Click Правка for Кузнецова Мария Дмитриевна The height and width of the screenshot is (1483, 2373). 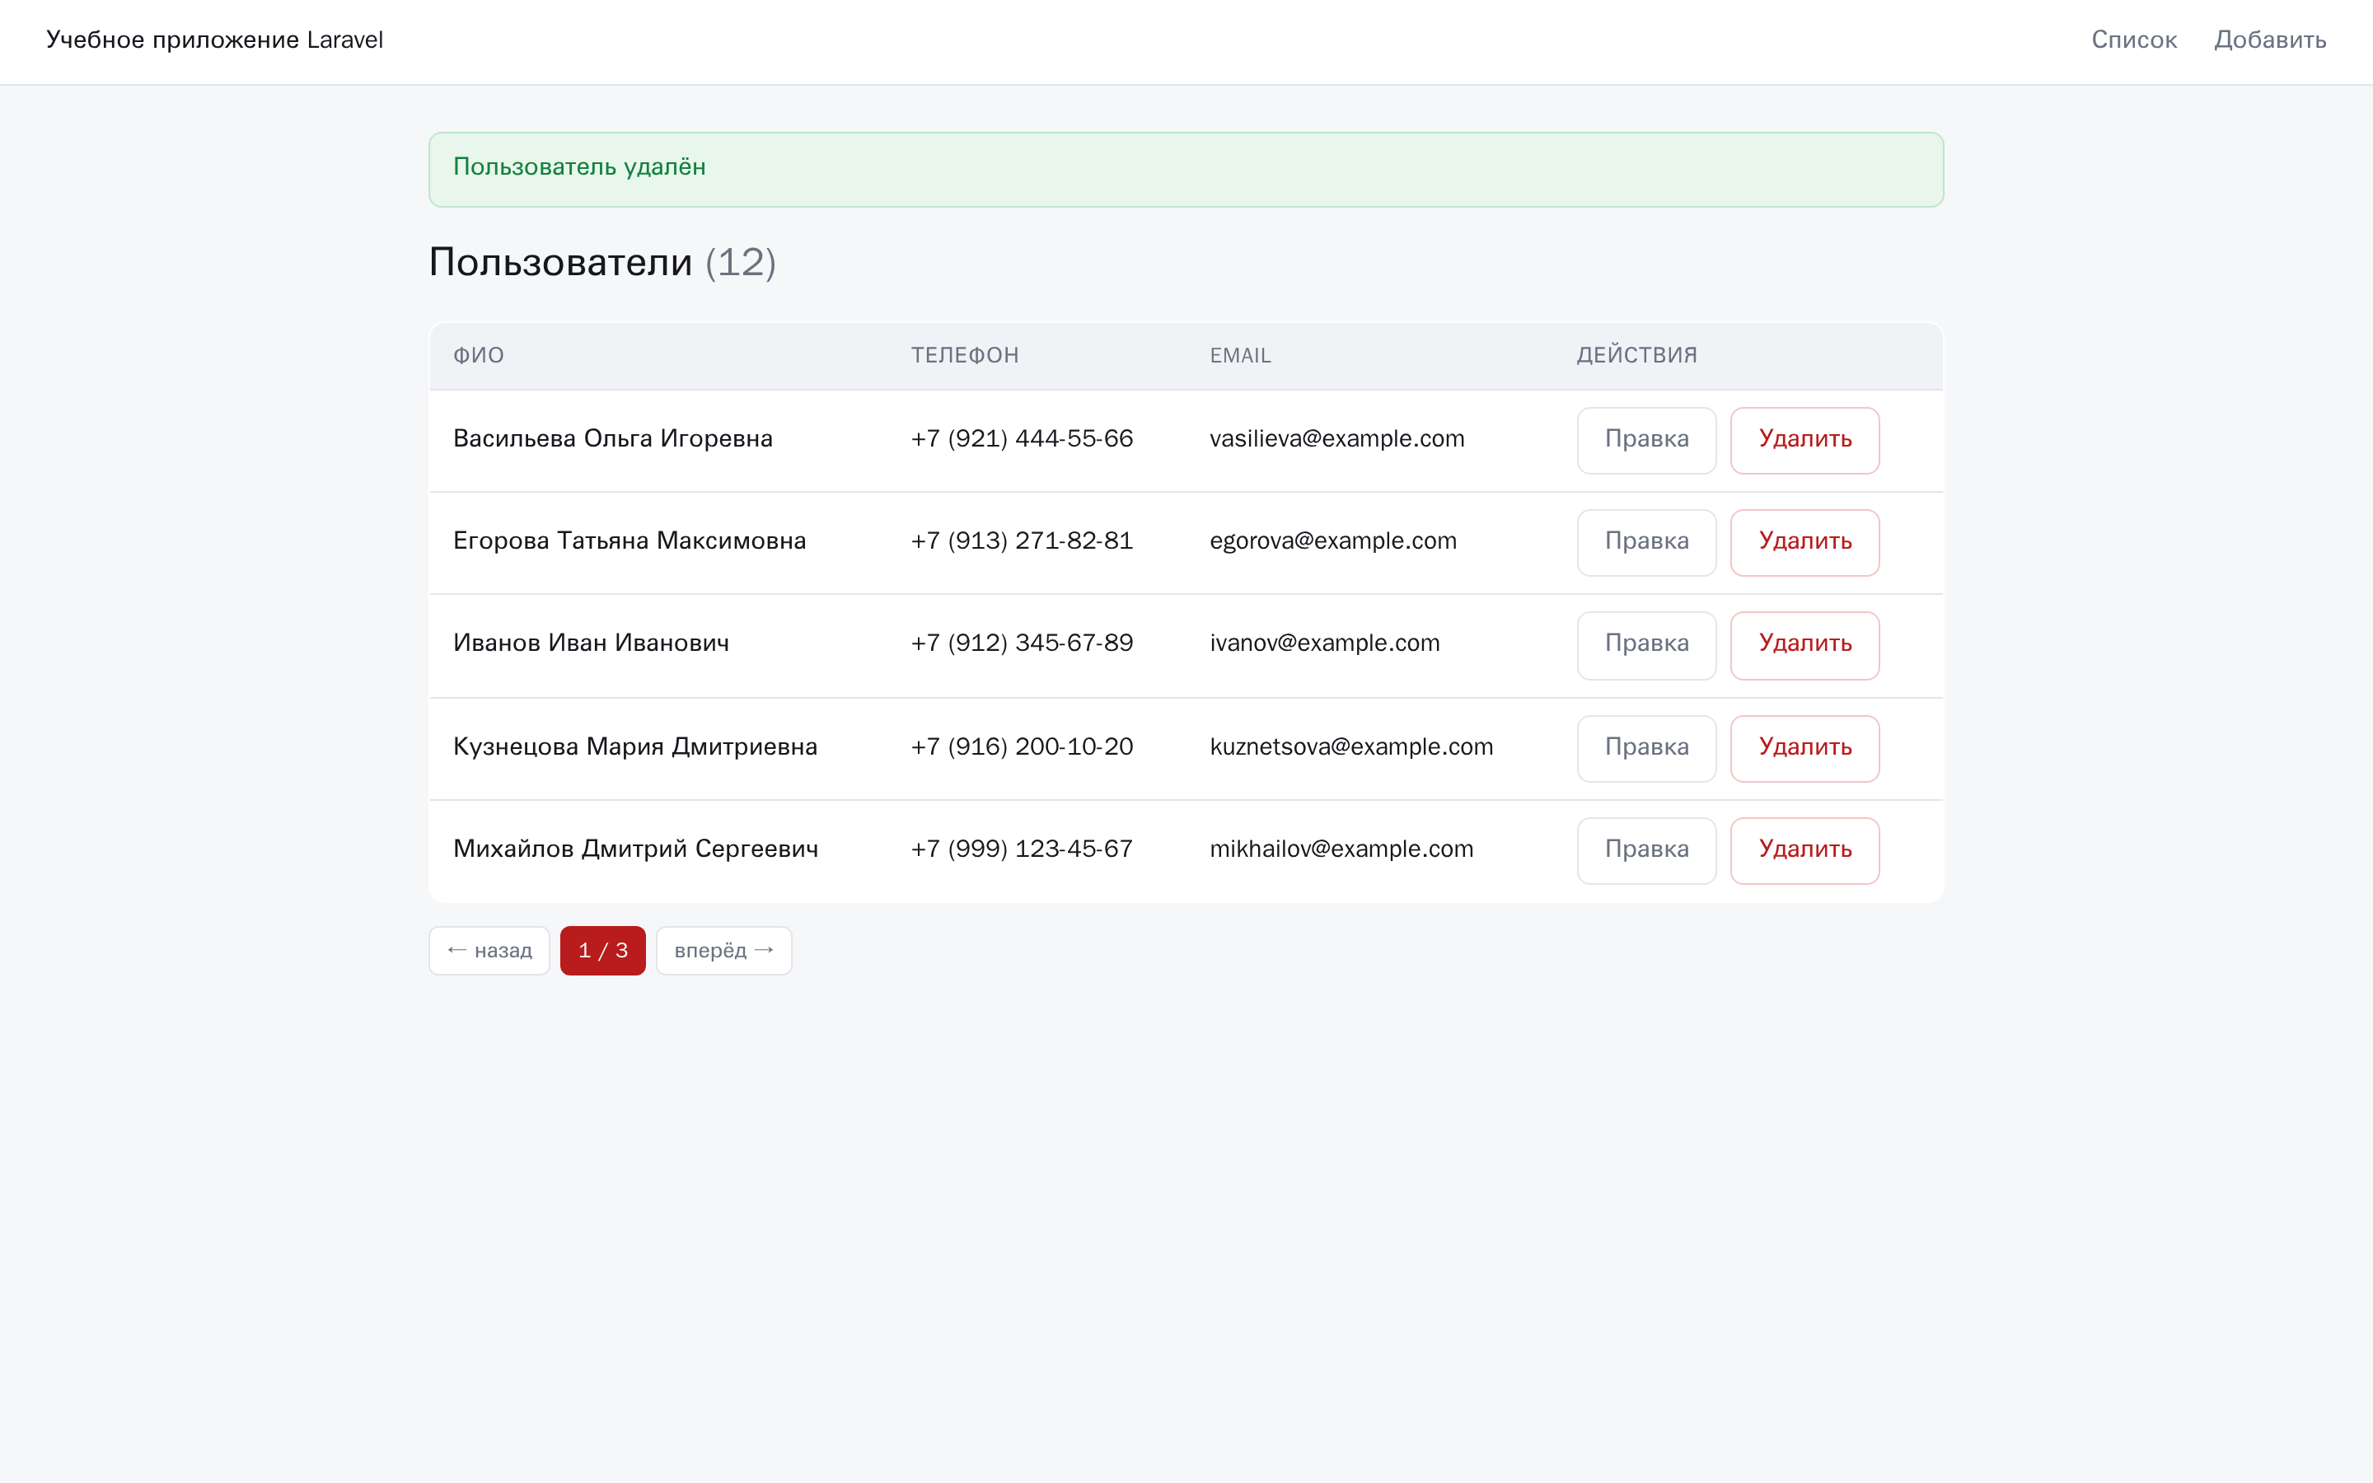pos(1646,748)
